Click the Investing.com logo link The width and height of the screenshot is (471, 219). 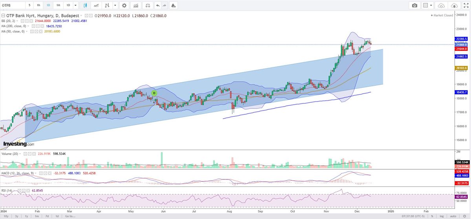point(19,144)
